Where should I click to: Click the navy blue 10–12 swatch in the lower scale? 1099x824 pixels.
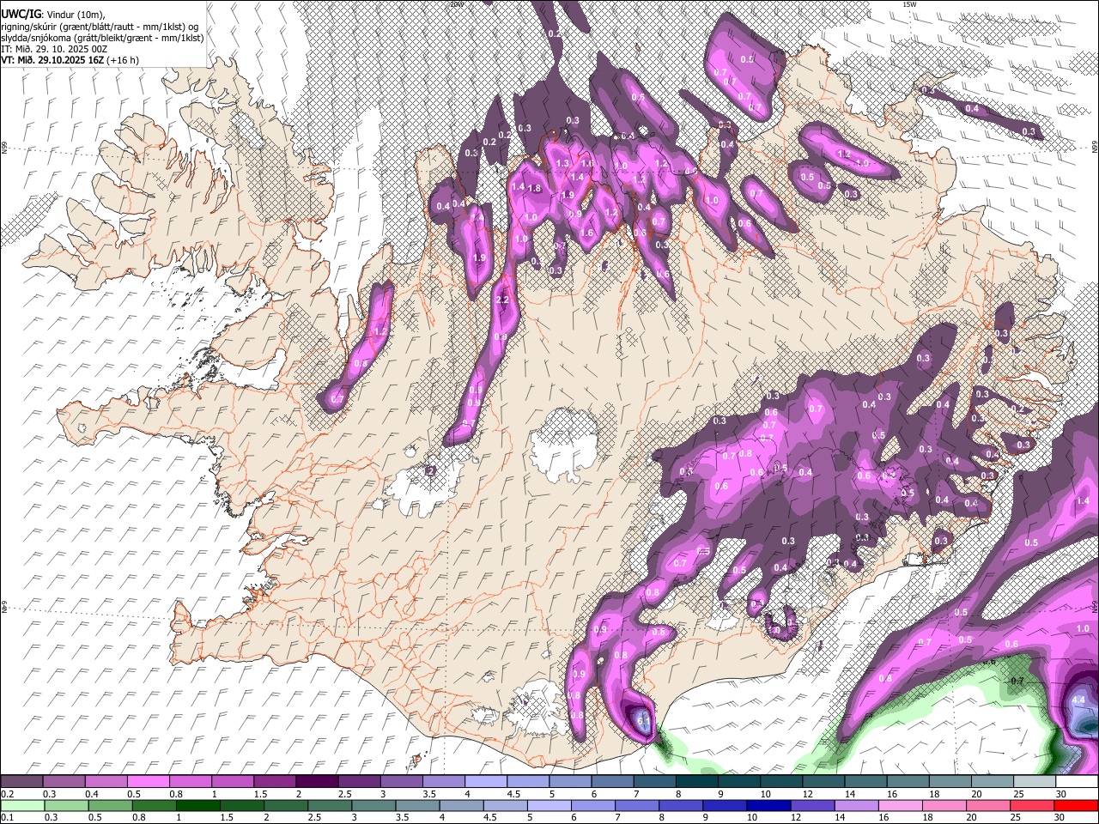point(768,805)
